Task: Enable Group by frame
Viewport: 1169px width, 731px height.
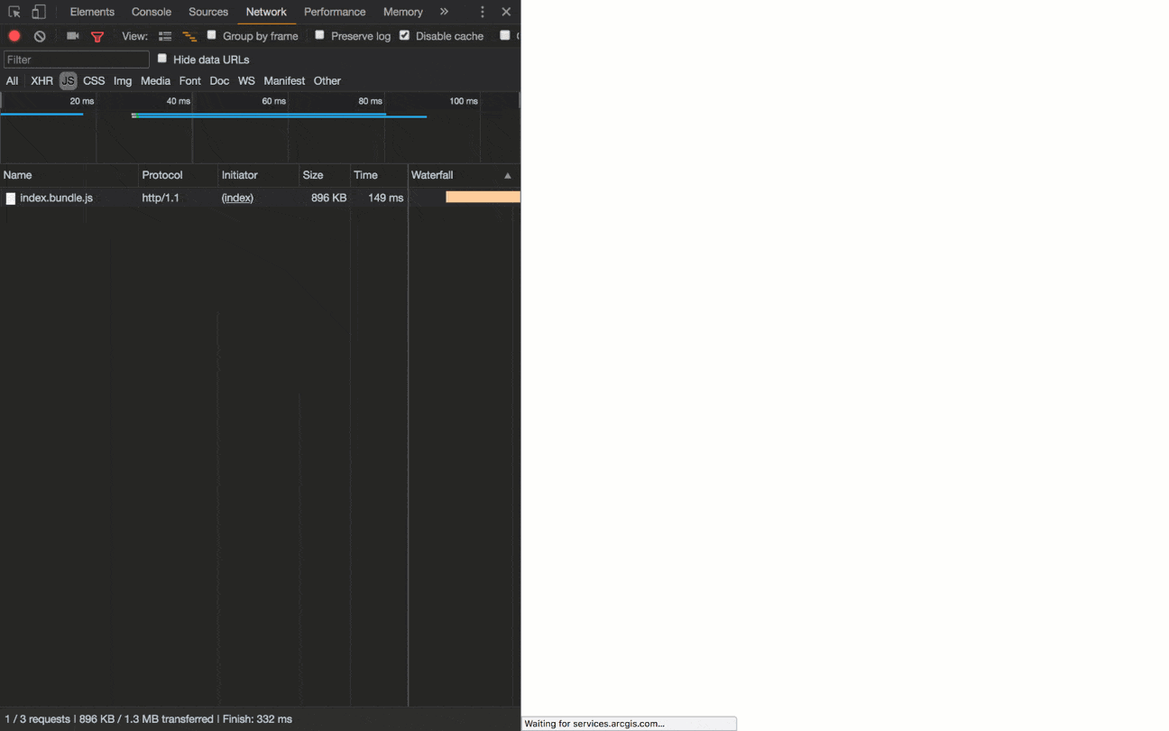Action: [x=211, y=35]
